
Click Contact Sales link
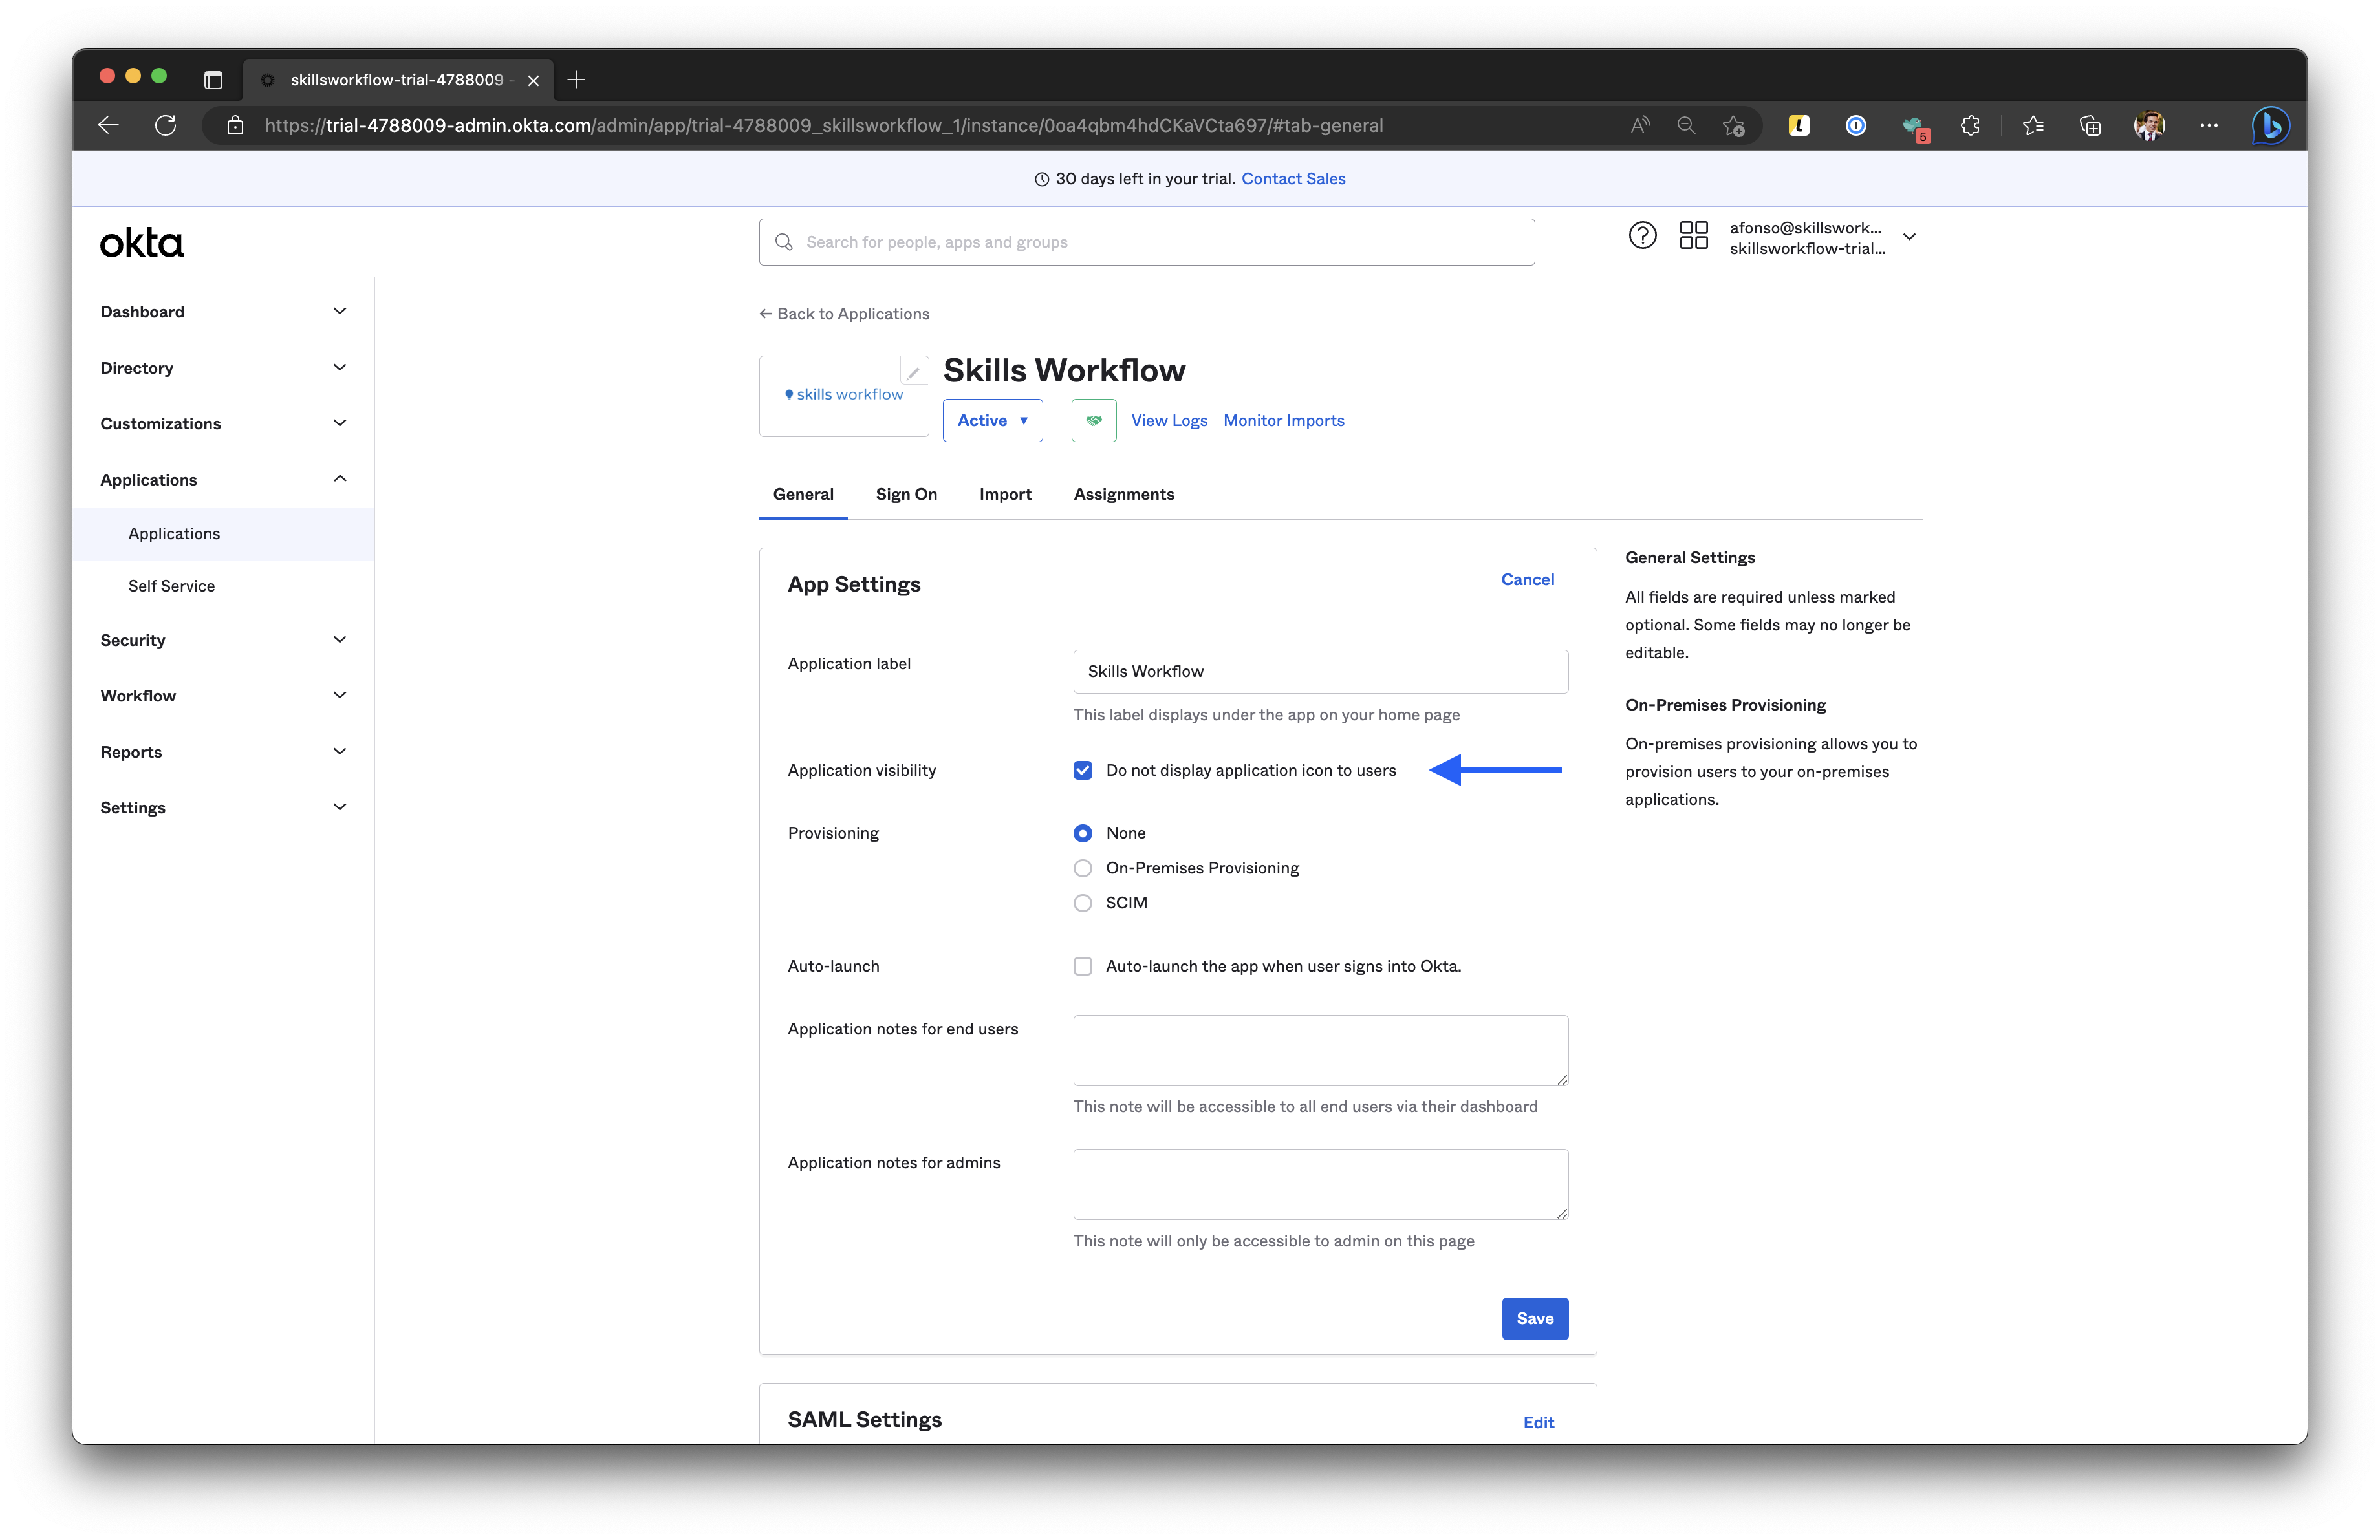pyautogui.click(x=1293, y=179)
